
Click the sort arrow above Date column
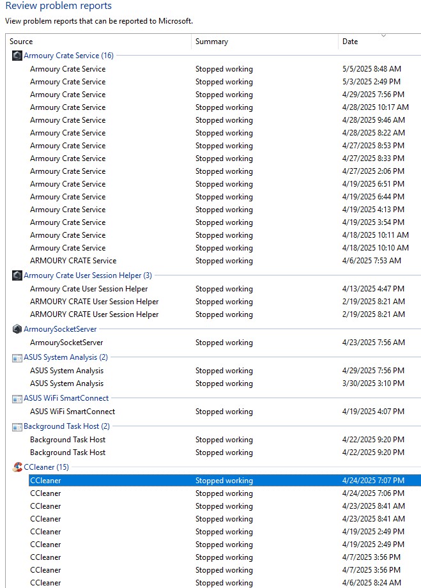coord(383,36)
